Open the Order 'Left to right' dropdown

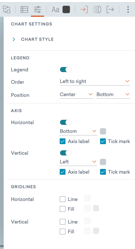[95, 82]
